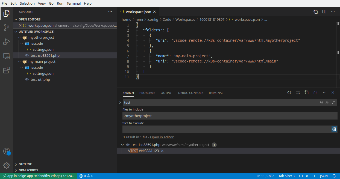340x179 pixels.
Task: Collapse the my-main-project folder
Action: point(19,62)
